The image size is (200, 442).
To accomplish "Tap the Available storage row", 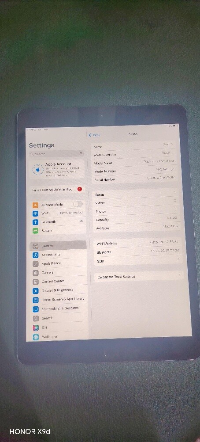I will pyautogui.click(x=137, y=228).
